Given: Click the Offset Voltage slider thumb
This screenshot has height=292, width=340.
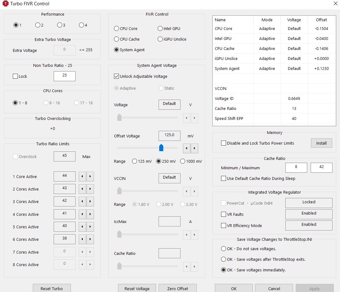Looking at the screenshot, I should click(x=161, y=147).
